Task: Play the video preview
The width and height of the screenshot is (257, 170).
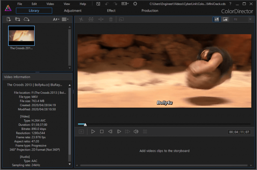Action: (x=93, y=132)
